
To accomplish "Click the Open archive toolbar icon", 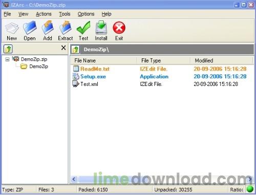I will pyautogui.click(x=30, y=28).
